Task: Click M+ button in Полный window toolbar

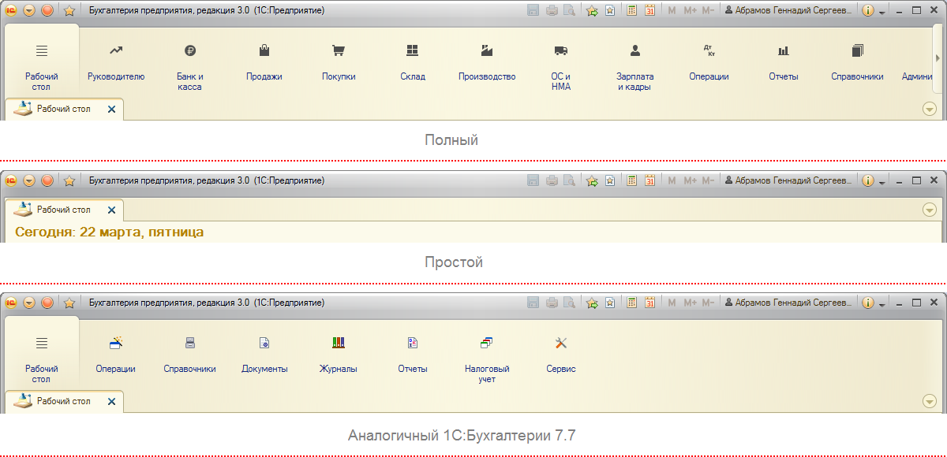Action: coord(690,11)
